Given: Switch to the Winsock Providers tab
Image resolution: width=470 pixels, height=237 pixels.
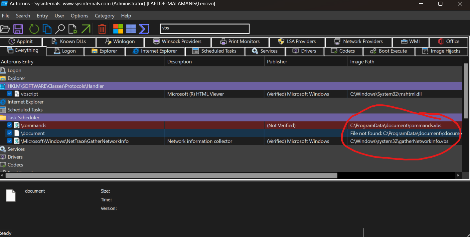Looking at the screenshot, I should click(177, 41).
